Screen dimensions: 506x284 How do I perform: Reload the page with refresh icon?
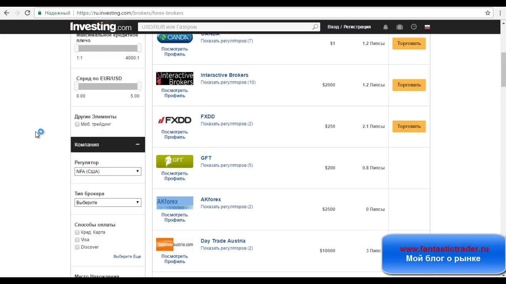tap(27, 13)
